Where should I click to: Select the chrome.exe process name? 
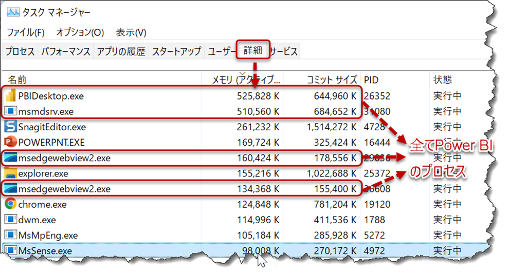pyautogui.click(x=42, y=205)
